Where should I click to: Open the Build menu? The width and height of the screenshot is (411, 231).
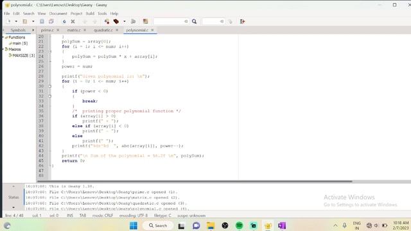90,13
